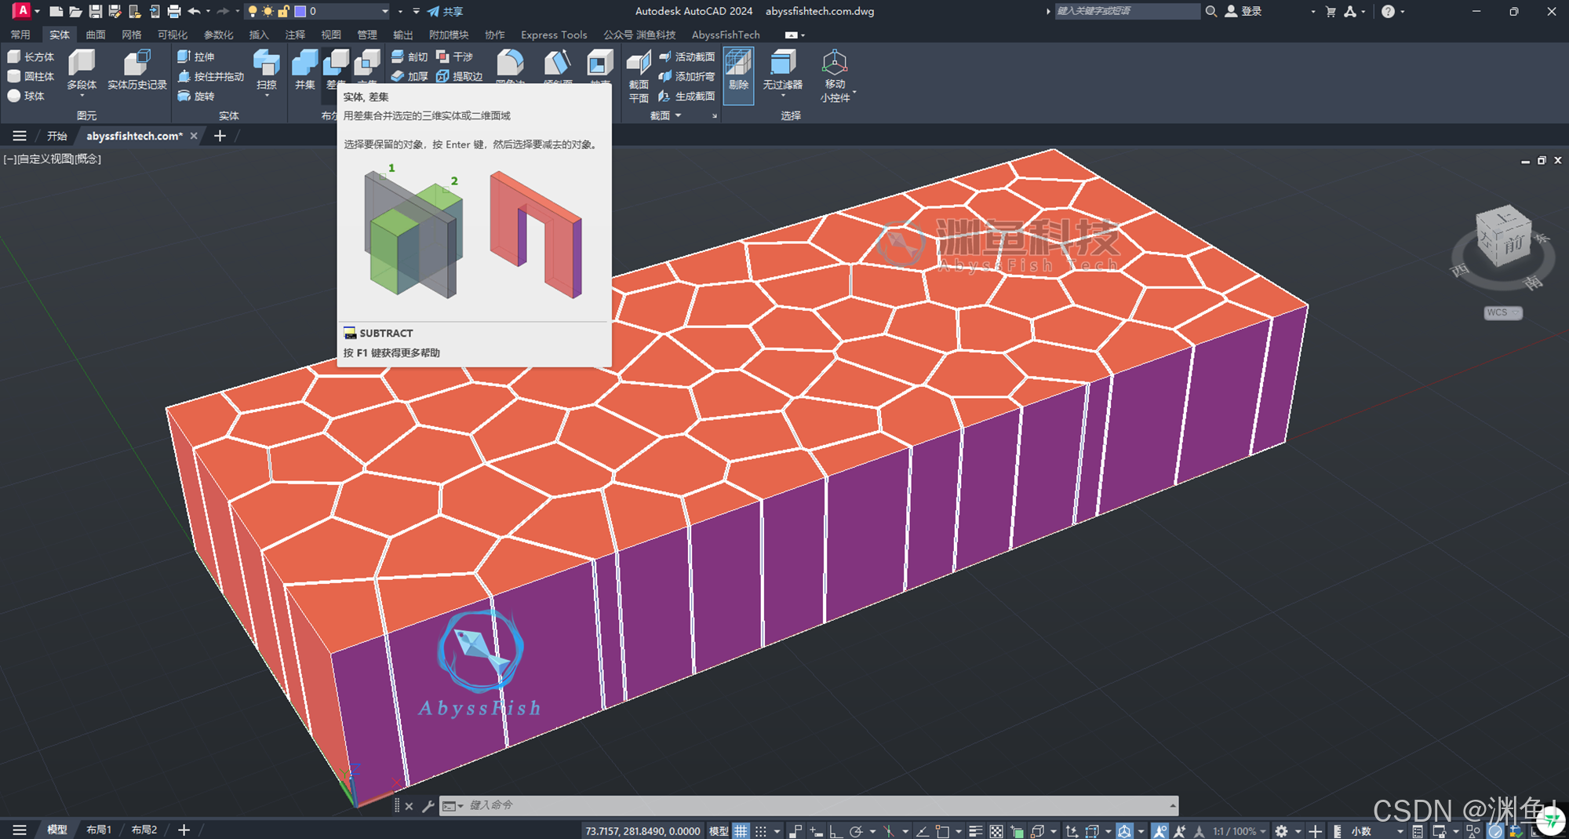Toggle 实体历史记录 solid history
The height and width of the screenshot is (839, 1569).
pos(137,69)
